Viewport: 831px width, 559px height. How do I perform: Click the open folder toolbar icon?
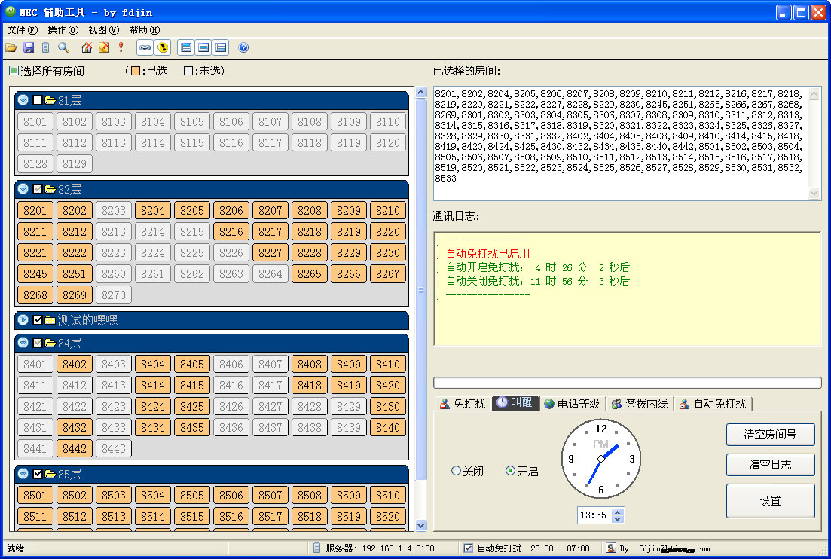tap(11, 47)
